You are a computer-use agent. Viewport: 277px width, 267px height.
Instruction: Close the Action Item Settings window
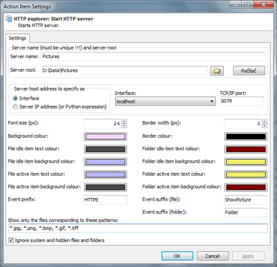pyautogui.click(x=263, y=5)
